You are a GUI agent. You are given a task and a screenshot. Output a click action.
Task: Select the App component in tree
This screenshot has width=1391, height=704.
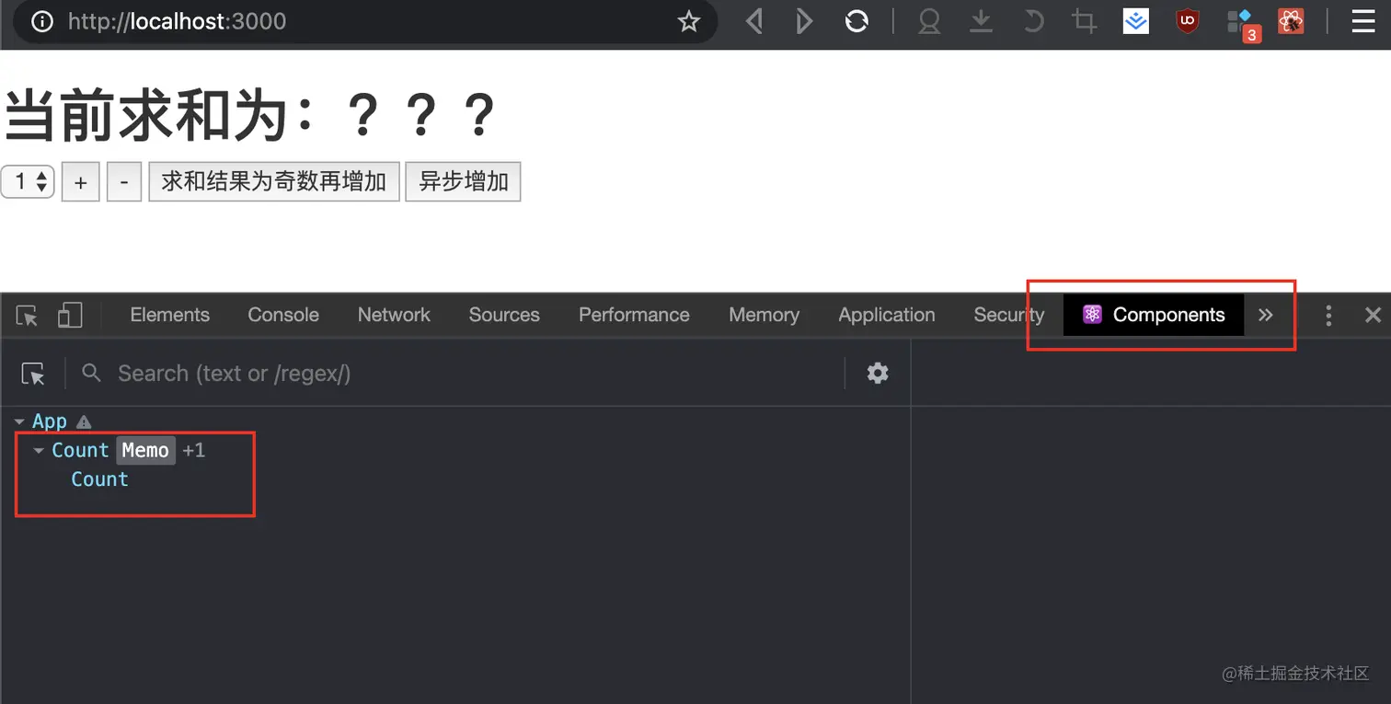(50, 421)
